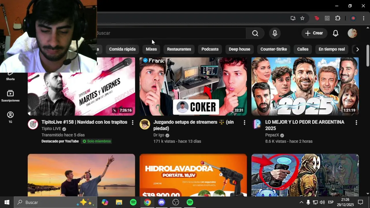
Task: Open File Explorer from the taskbar
Action: coord(119,202)
